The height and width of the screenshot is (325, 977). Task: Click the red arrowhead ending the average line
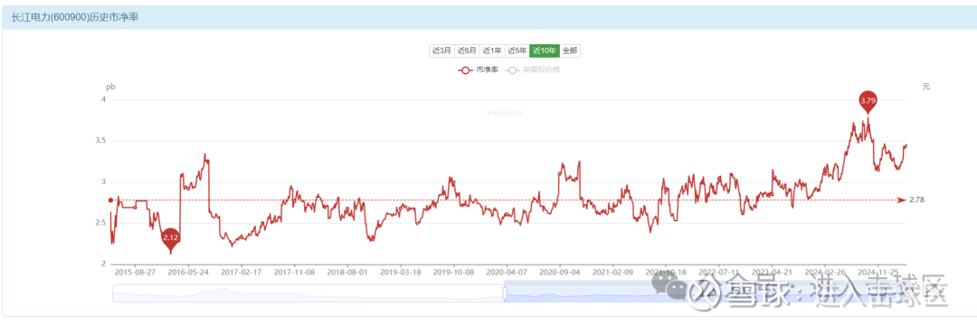902,200
